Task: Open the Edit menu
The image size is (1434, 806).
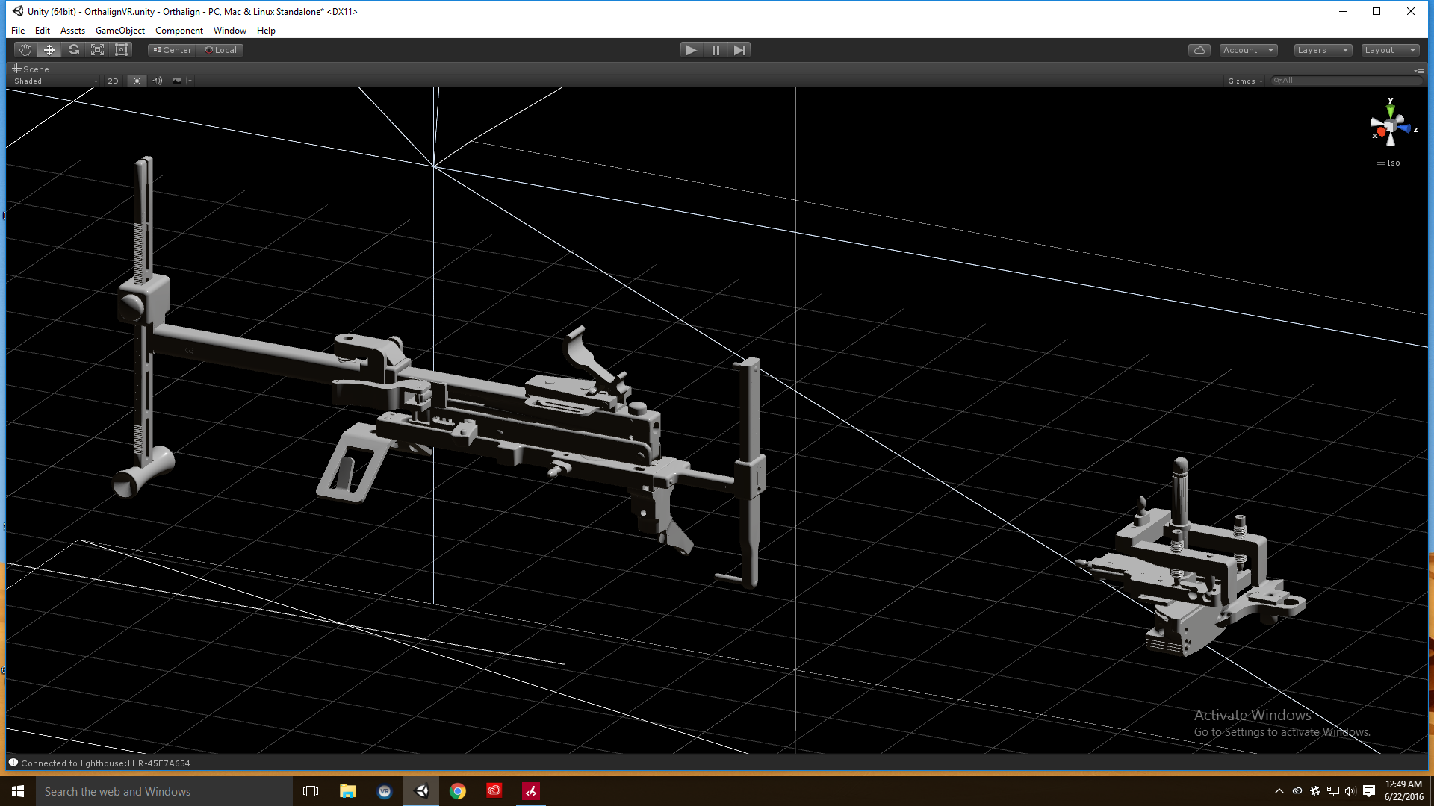Action: click(43, 31)
